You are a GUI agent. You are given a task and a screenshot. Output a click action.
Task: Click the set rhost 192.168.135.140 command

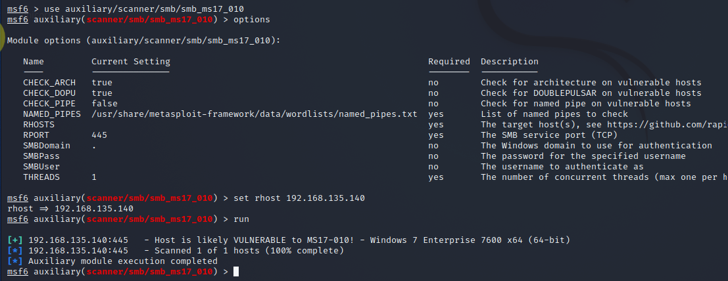coord(299,198)
